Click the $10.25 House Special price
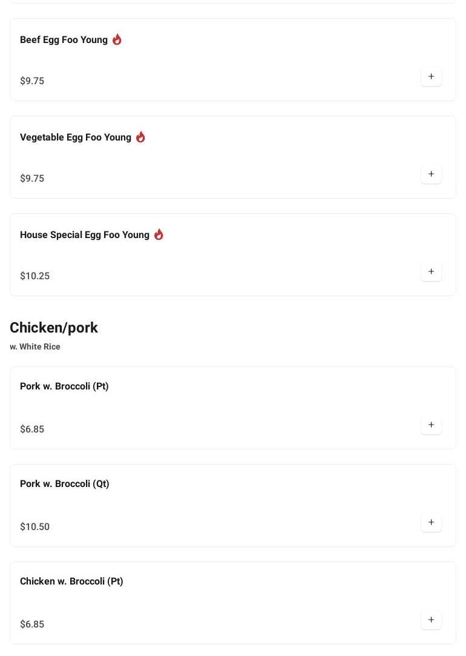Image resolution: width=466 pixels, height=656 pixels. (35, 276)
